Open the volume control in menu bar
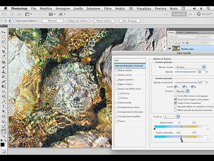This screenshot has width=214, height=161. tap(194, 8)
